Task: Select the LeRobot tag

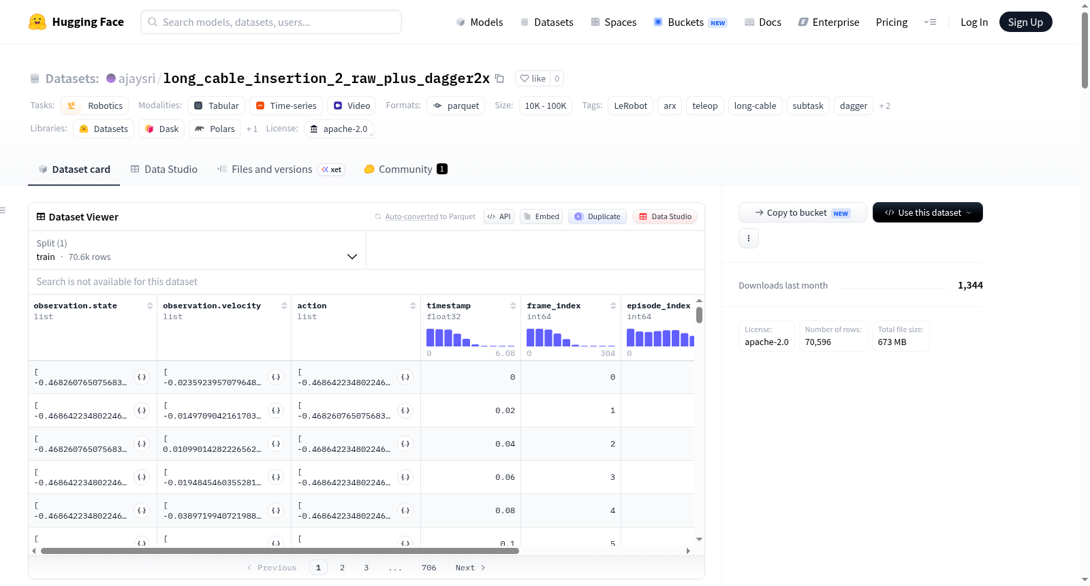Action: (631, 105)
